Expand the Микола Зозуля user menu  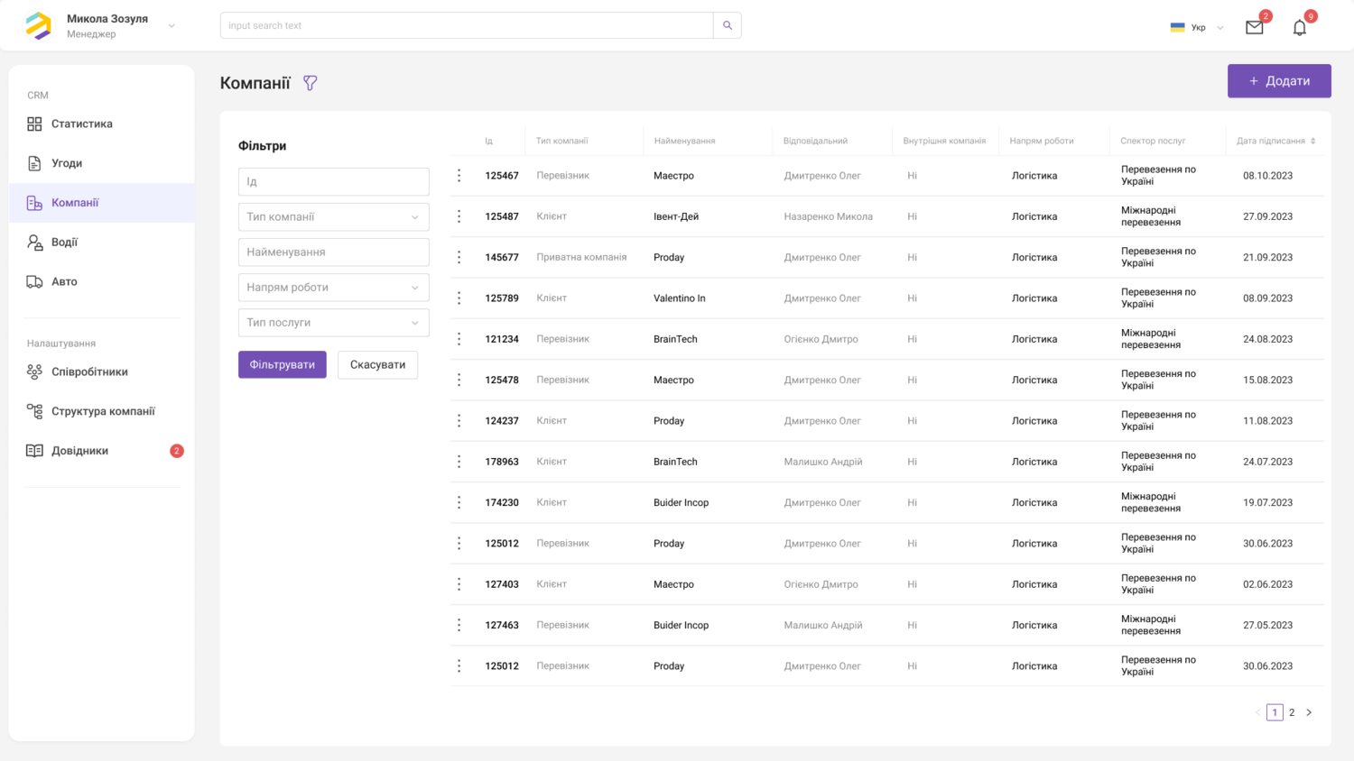click(172, 26)
